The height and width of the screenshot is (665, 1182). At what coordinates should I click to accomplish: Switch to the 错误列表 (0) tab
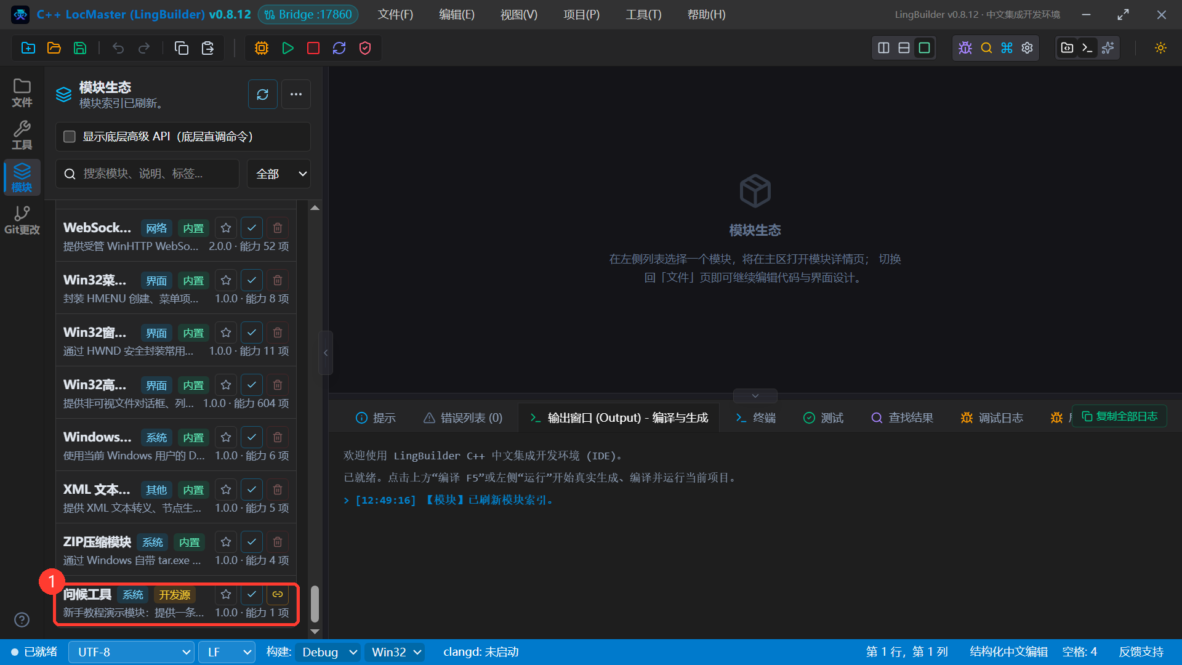[x=463, y=418]
